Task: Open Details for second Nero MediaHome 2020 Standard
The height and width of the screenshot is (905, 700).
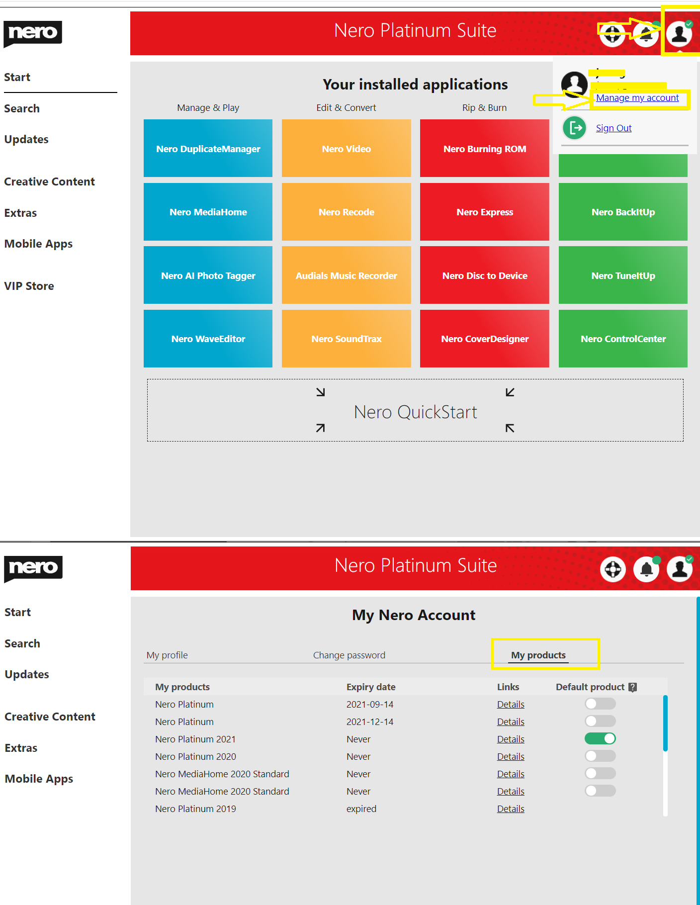Action: (x=511, y=792)
